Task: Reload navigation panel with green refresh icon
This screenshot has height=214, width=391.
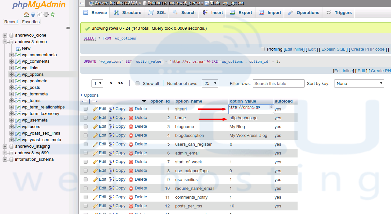Action: click(x=53, y=14)
